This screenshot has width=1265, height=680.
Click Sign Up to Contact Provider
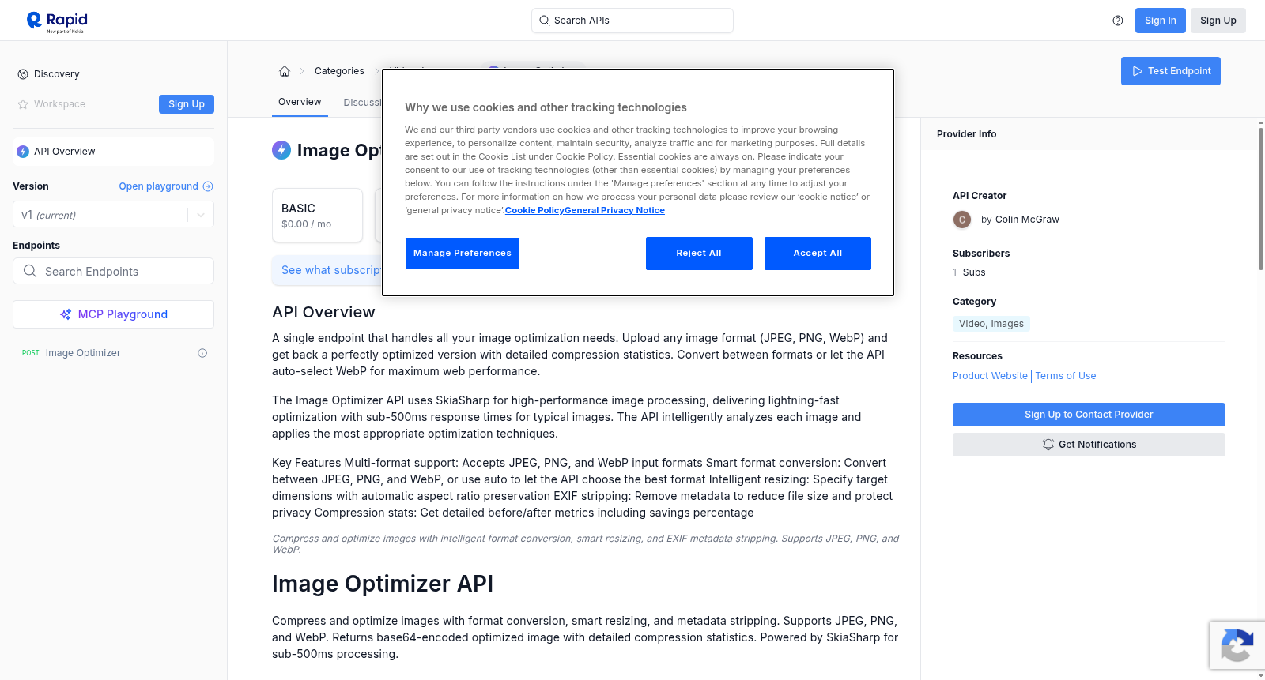tap(1089, 415)
